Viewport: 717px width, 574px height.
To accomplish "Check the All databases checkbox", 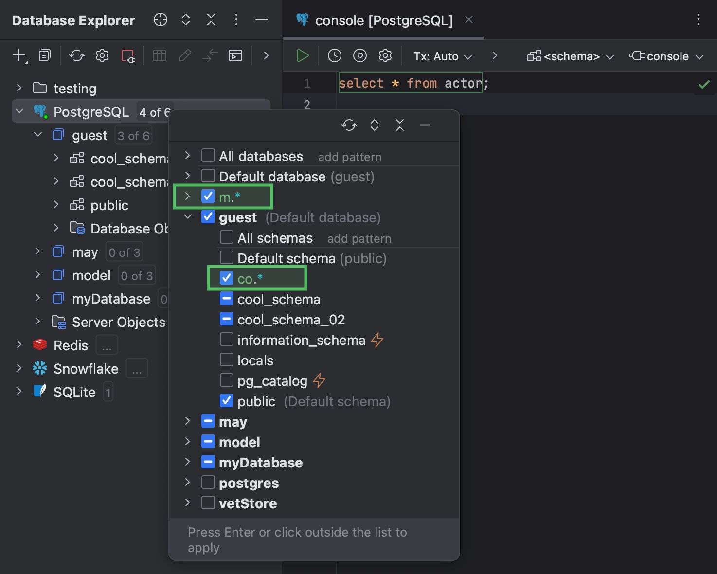I will (x=208, y=155).
